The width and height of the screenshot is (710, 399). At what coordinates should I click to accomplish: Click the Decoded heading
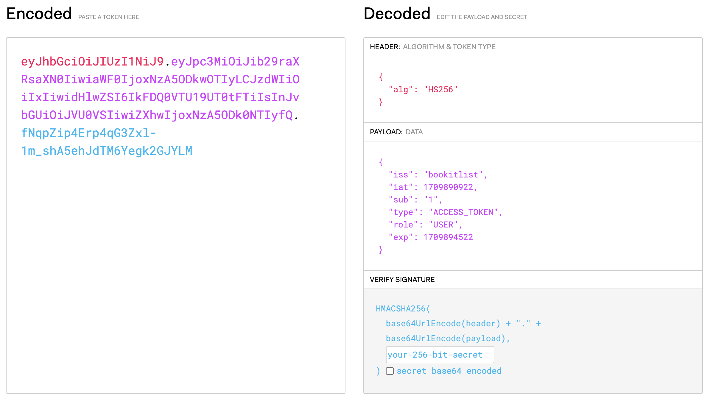(397, 14)
